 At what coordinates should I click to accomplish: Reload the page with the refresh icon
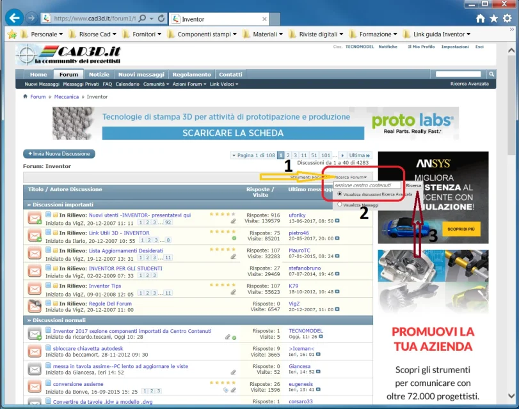pyautogui.click(x=161, y=18)
